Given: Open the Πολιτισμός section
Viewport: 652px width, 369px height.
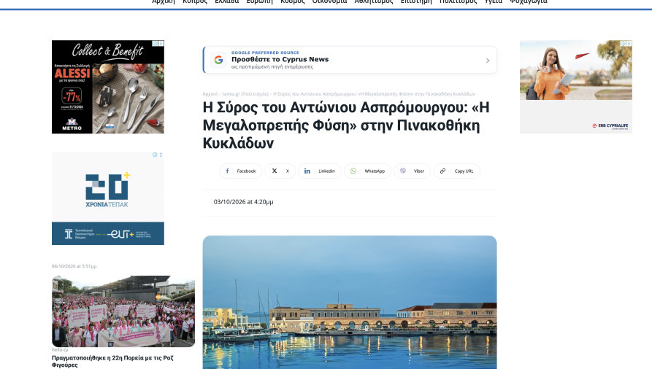Looking at the screenshot, I should (459, 1).
